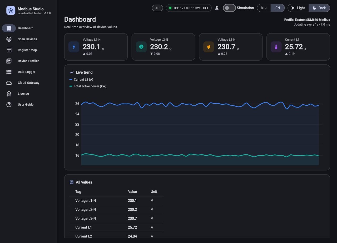Toggle the Total active power (kW) legend series

(88, 86)
